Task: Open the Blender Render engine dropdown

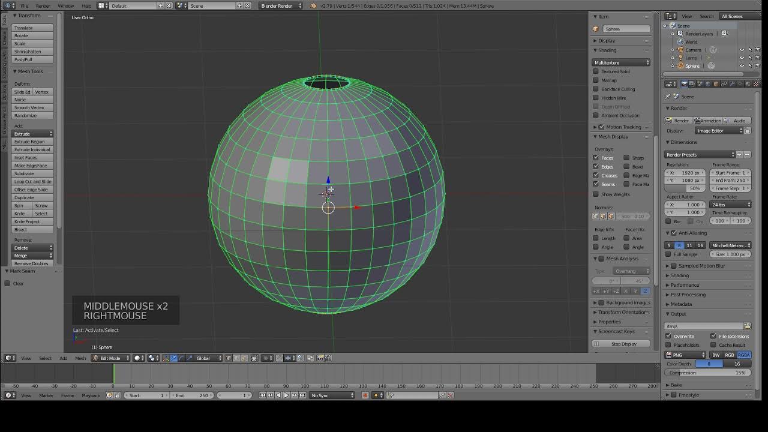Action: (x=281, y=6)
